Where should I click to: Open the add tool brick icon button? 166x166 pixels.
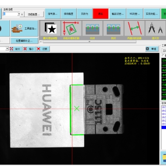click(24, 28)
